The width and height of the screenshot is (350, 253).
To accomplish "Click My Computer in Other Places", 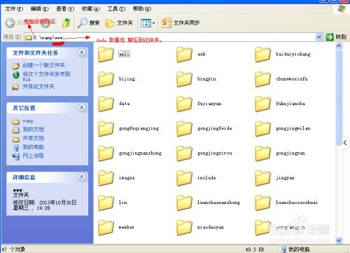I will (33, 147).
